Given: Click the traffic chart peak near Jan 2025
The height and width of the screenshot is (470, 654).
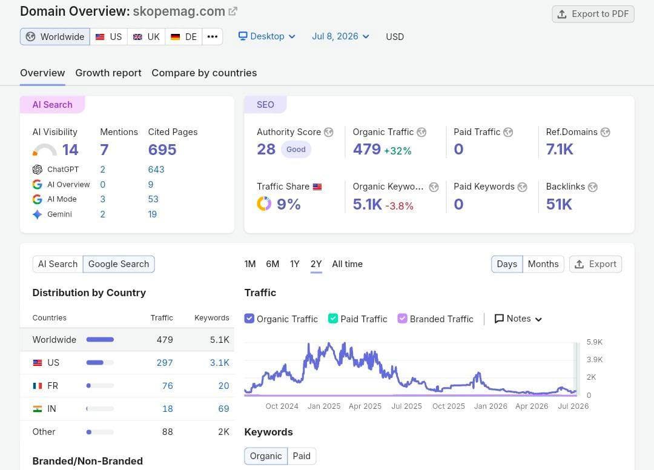Looking at the screenshot, I should (x=329, y=345).
